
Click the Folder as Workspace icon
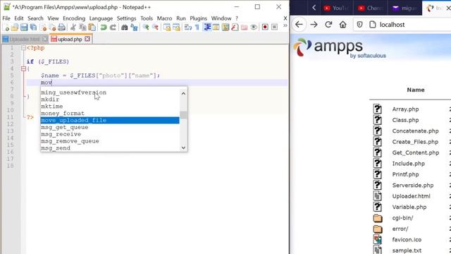(245, 28)
